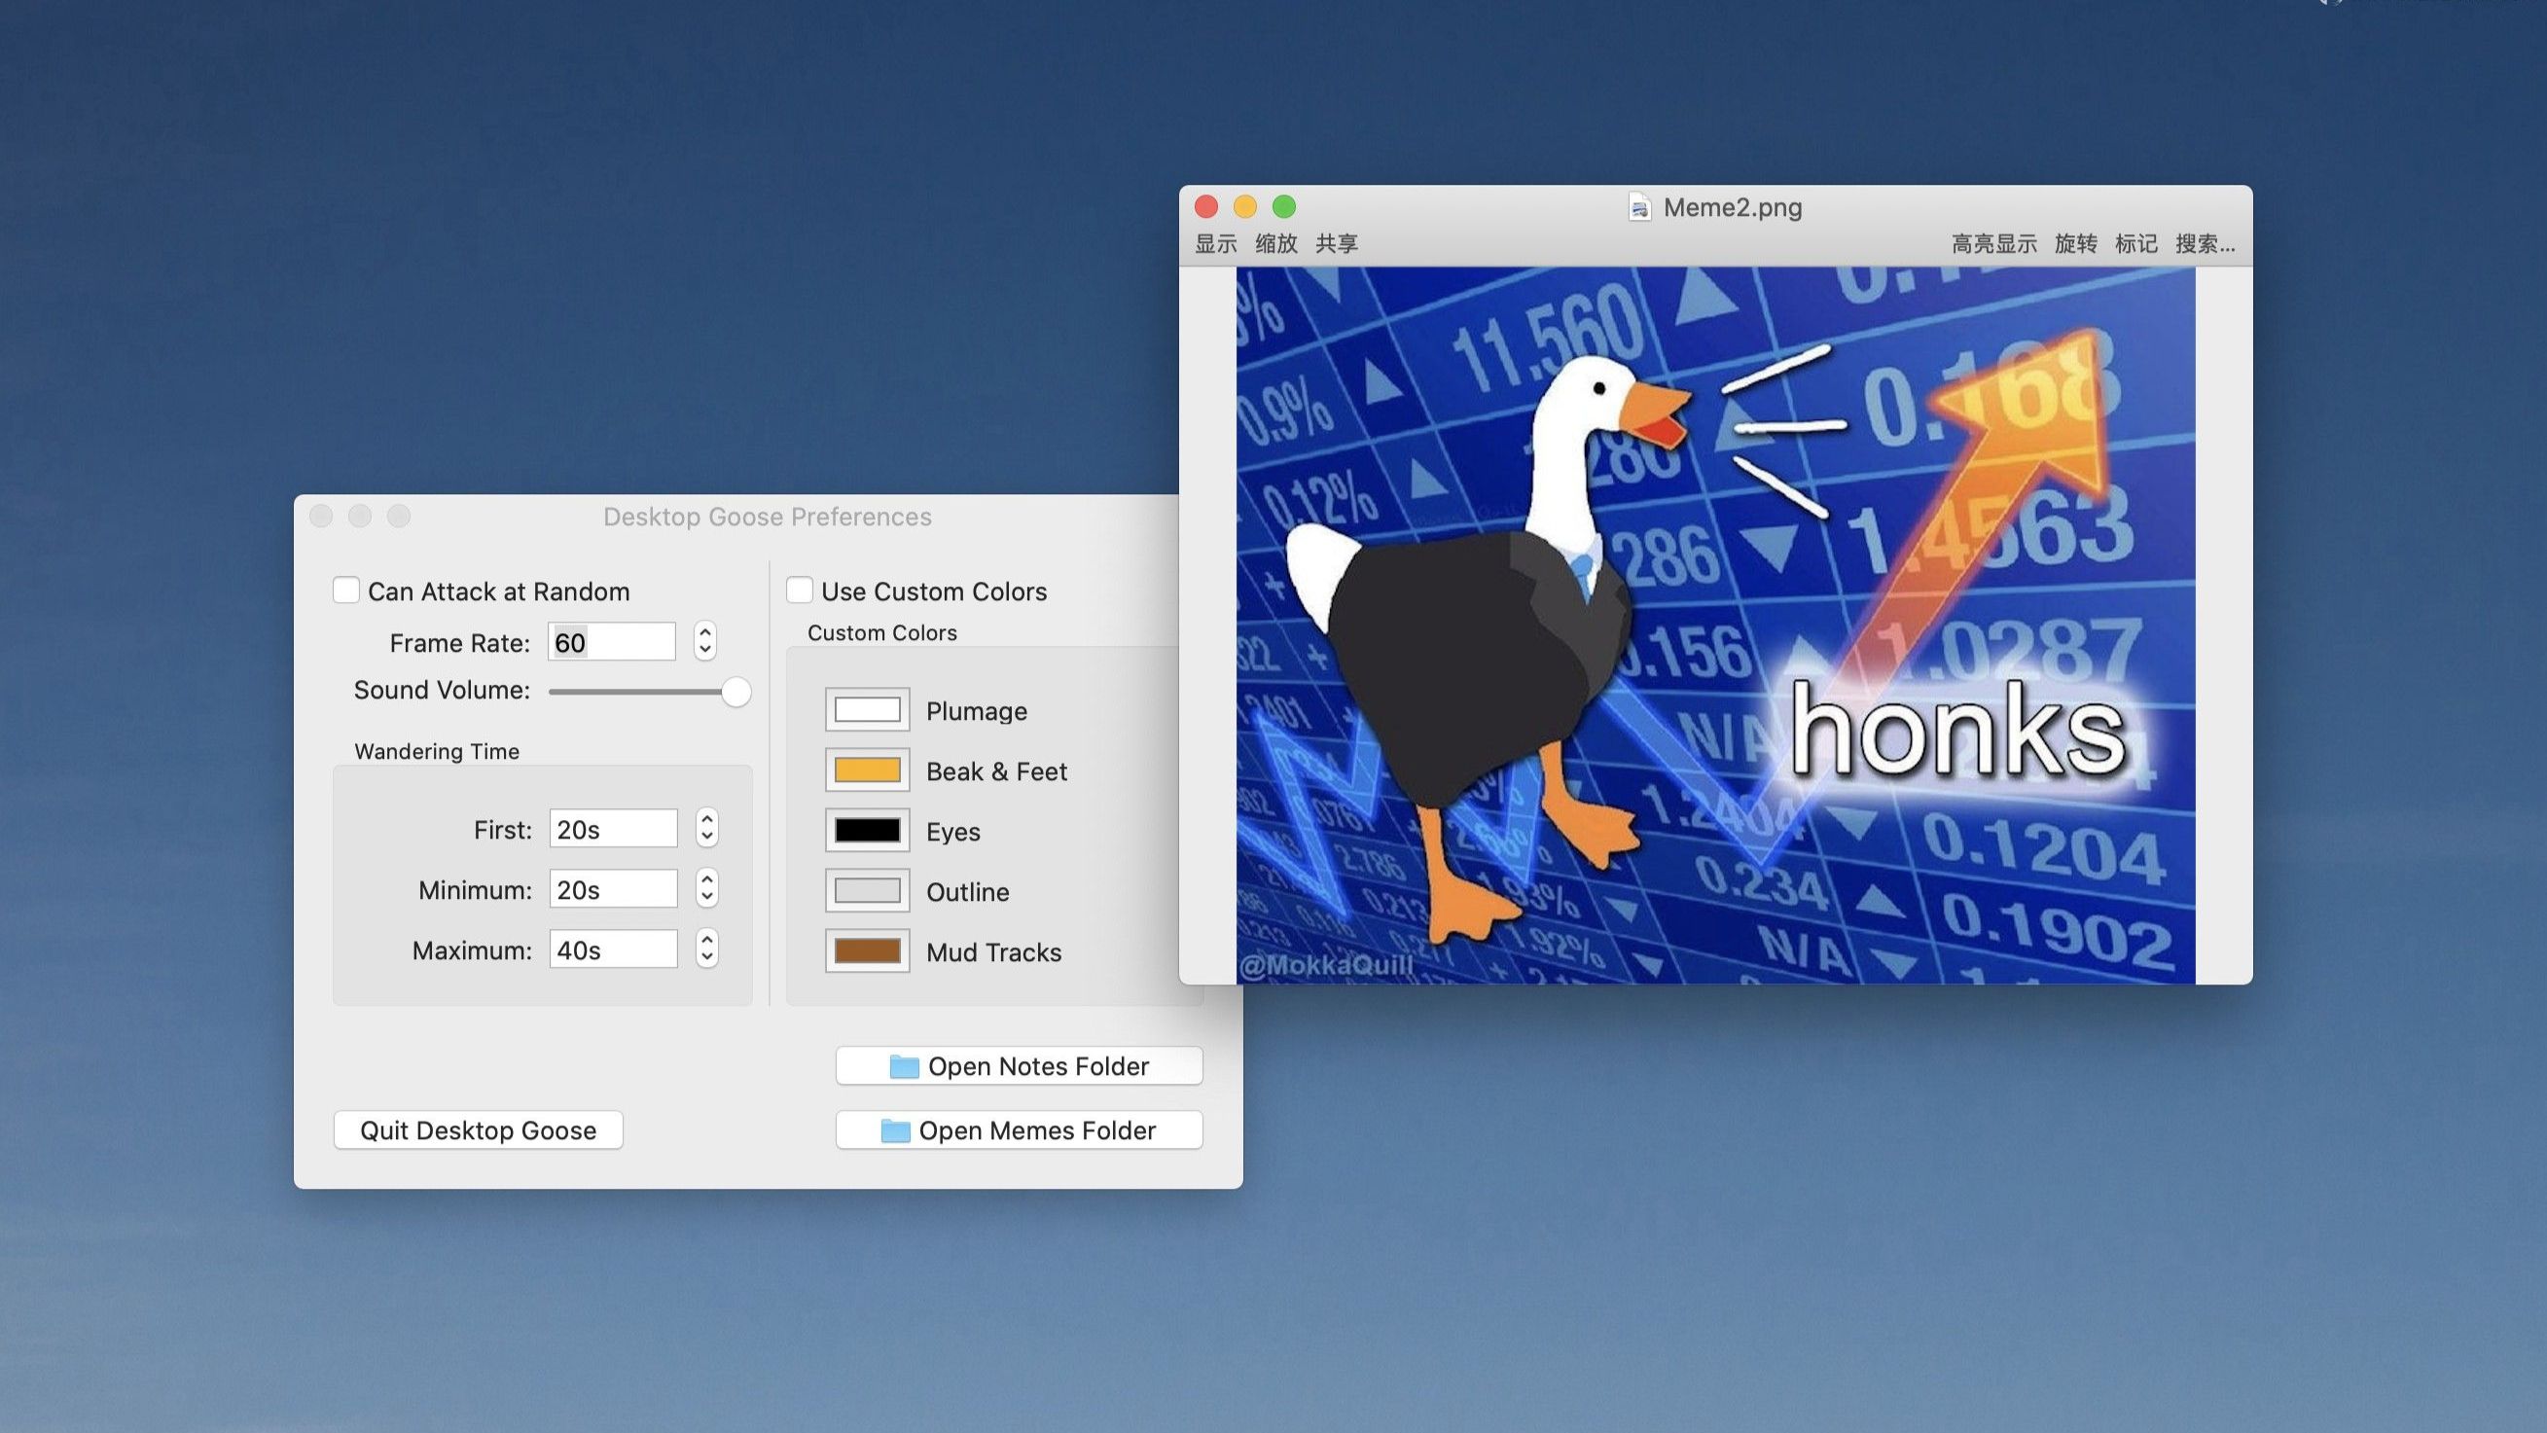Click the Open Memes Folder button

(x=1019, y=1130)
